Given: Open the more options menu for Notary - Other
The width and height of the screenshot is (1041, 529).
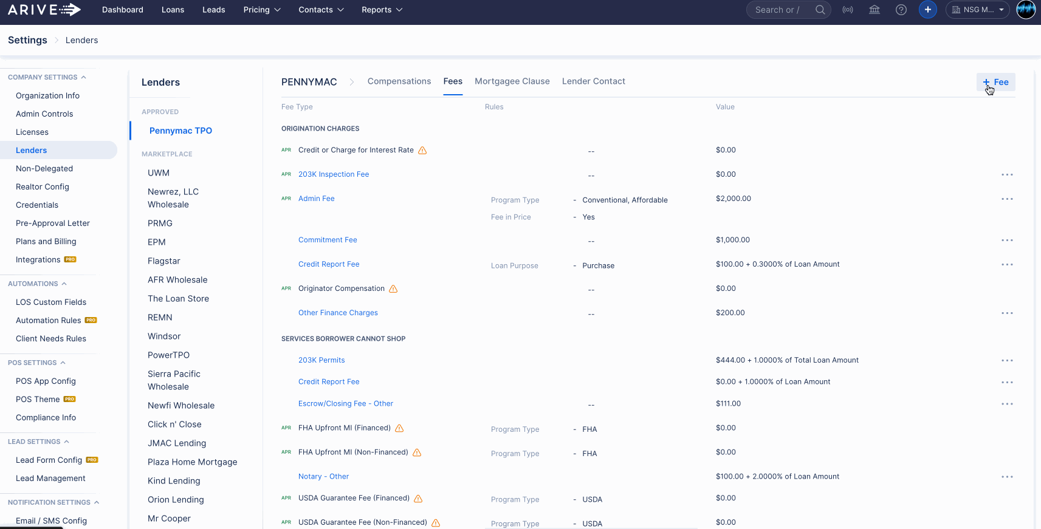Looking at the screenshot, I should click(x=1007, y=477).
